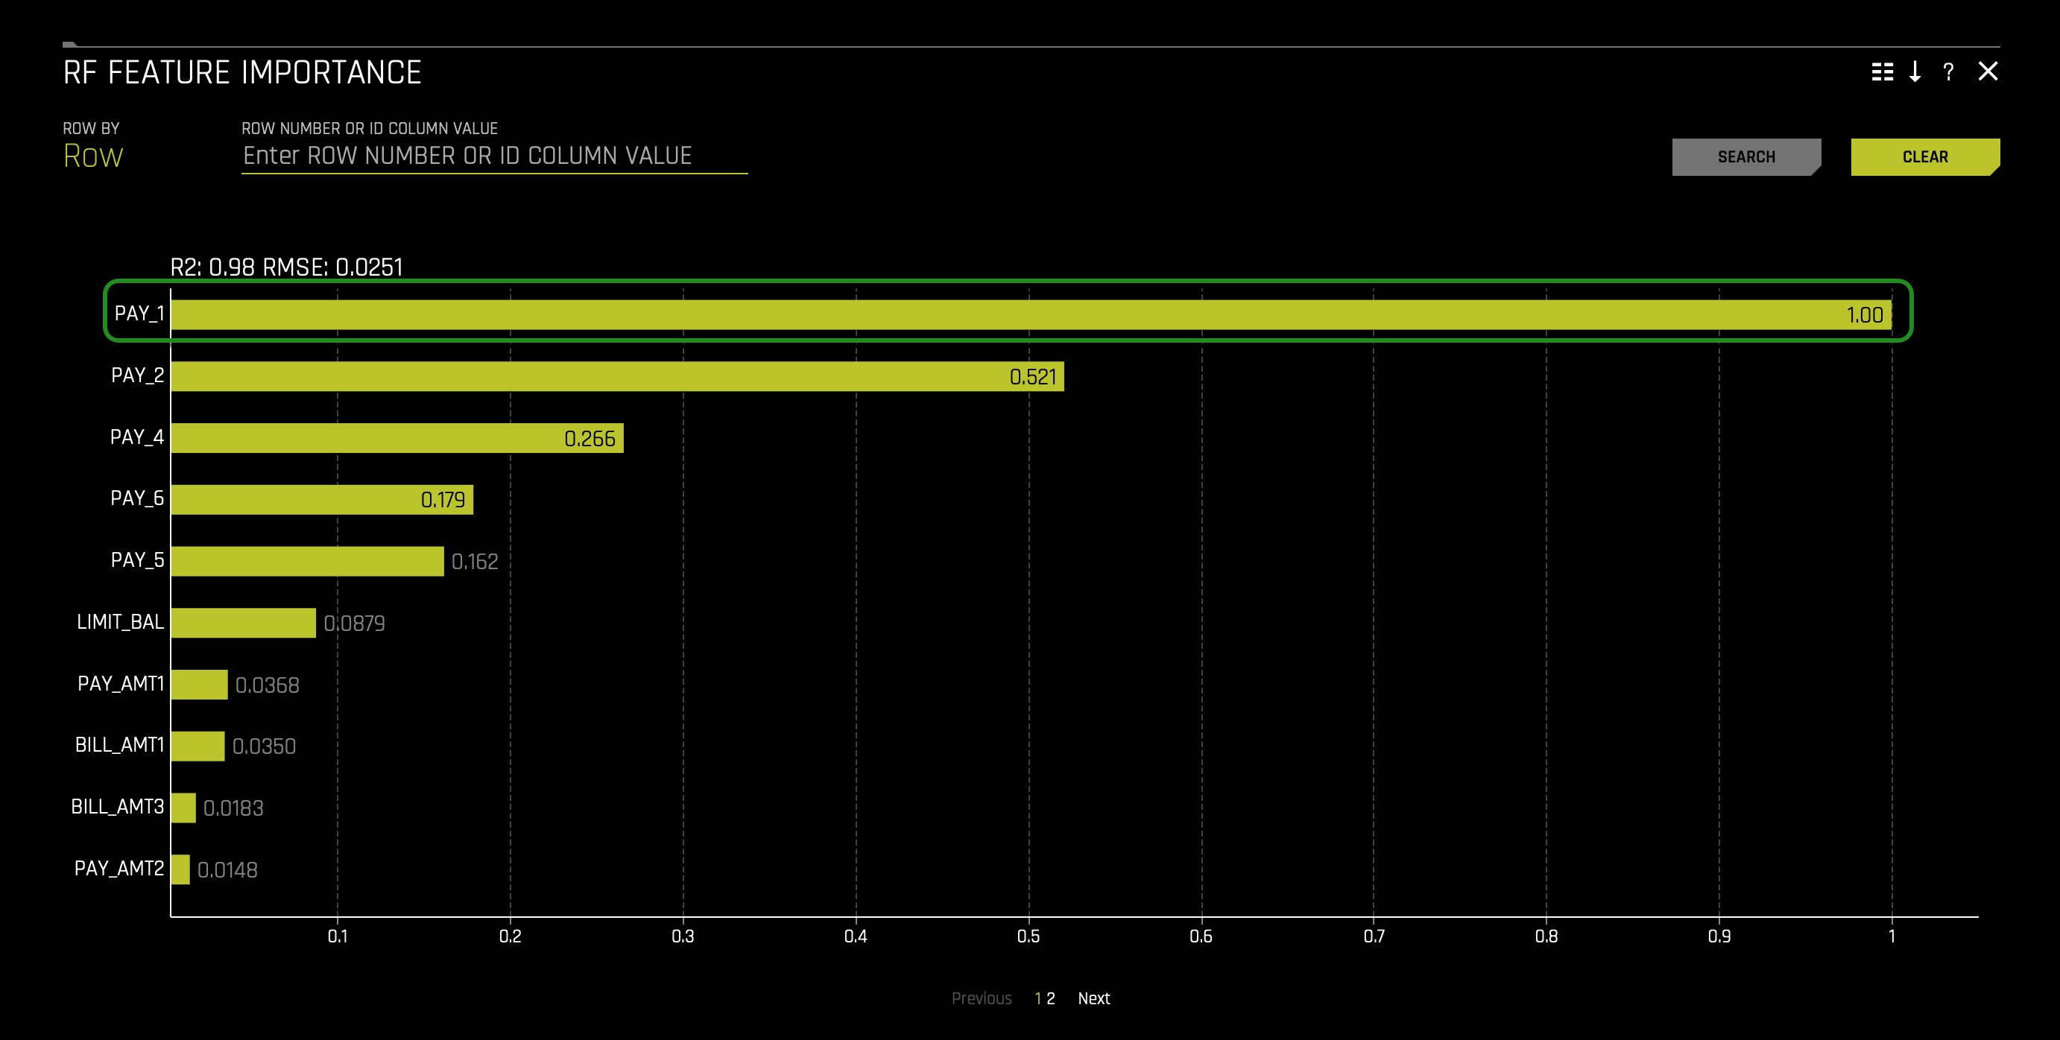Click the PAY_2 feature label

(x=138, y=375)
